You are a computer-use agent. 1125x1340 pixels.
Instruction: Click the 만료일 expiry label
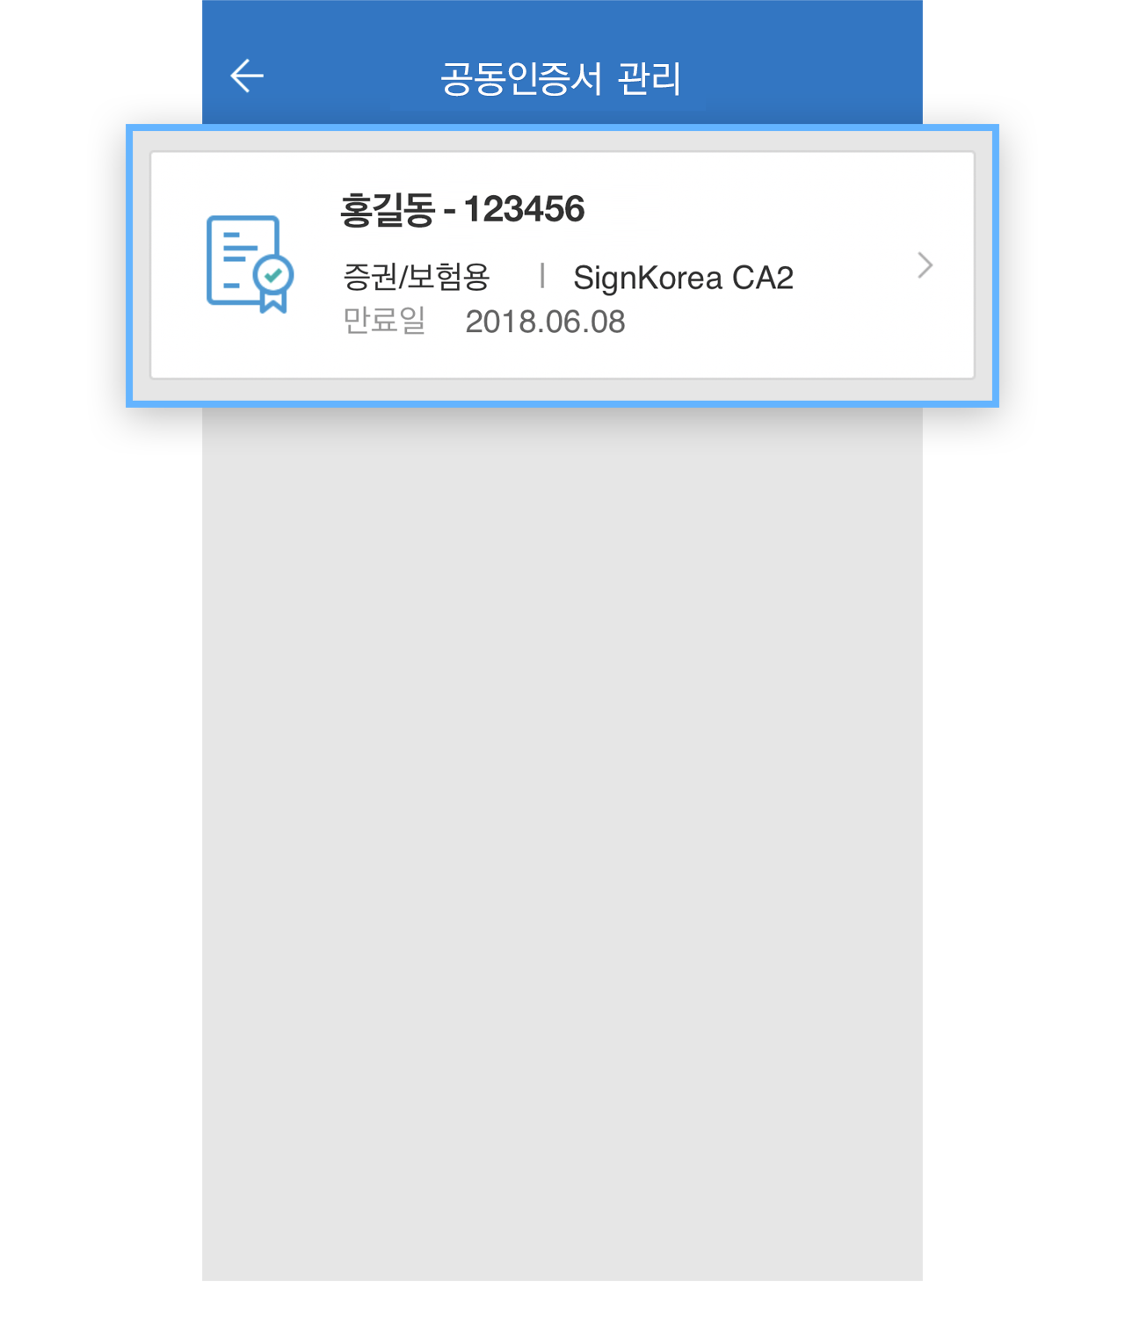[384, 321]
